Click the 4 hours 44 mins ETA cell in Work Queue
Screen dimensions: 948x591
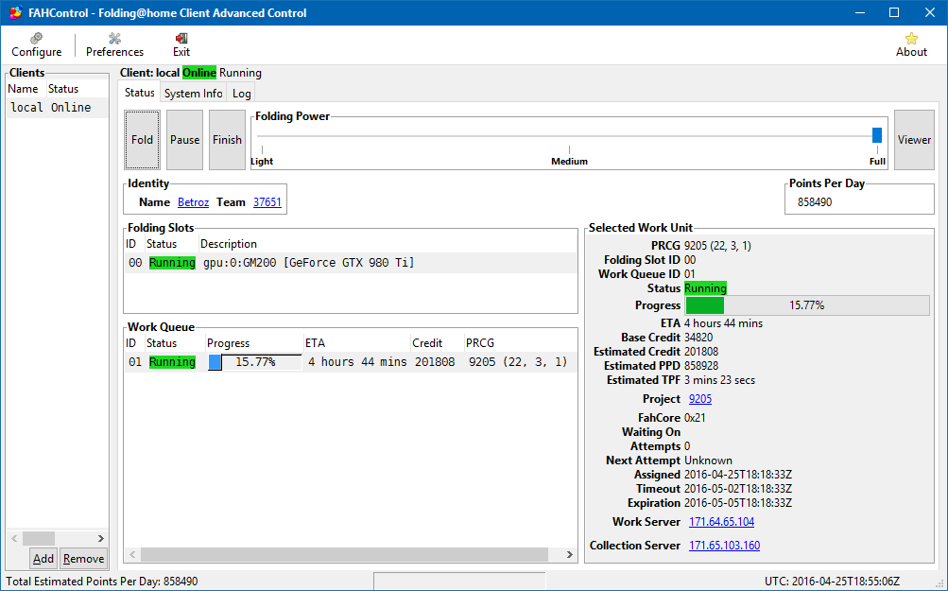[357, 362]
